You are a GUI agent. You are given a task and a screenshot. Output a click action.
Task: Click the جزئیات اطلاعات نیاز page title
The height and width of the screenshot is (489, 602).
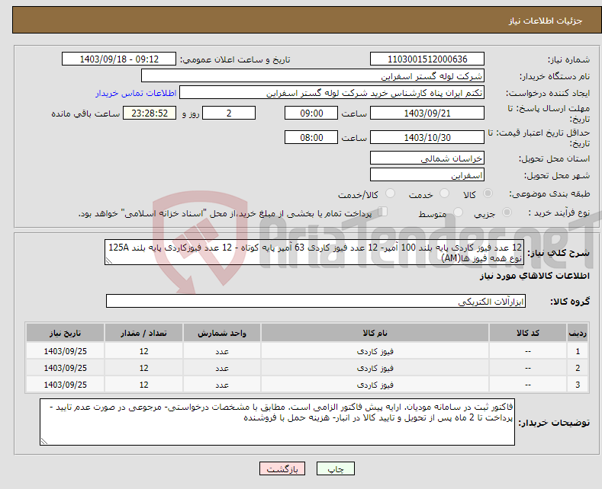coord(546,21)
